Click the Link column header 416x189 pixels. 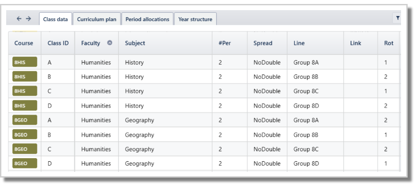(x=356, y=43)
